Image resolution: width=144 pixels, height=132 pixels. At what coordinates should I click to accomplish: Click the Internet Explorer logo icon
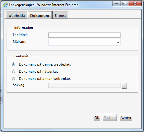[5, 5]
